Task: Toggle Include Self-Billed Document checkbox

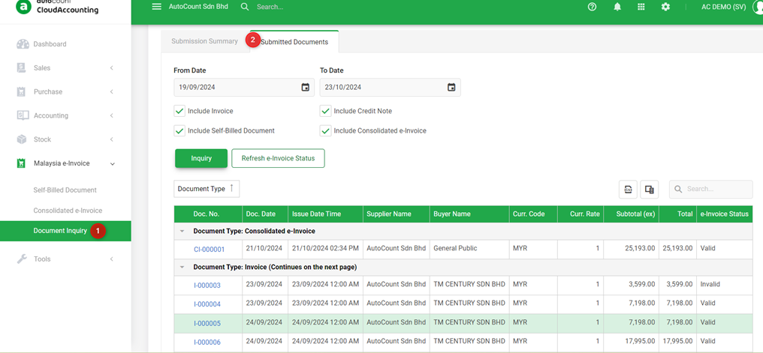Action: click(x=179, y=131)
